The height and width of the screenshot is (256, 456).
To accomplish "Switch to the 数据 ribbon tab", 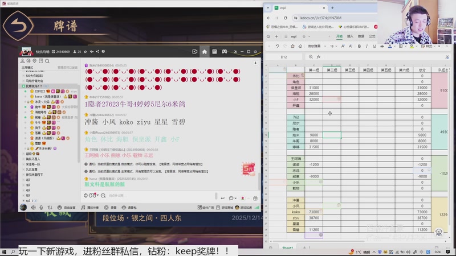I will [x=361, y=36].
